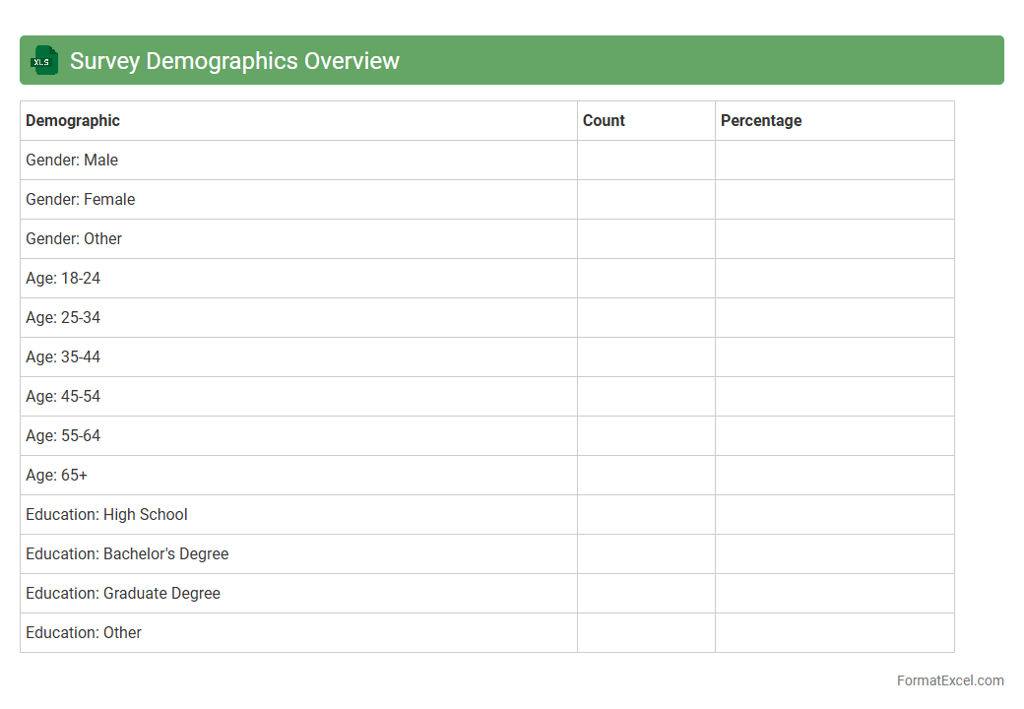Select the Education: Graduate Degree row label
Viewport: 1024px width, 709px height.
pos(123,593)
